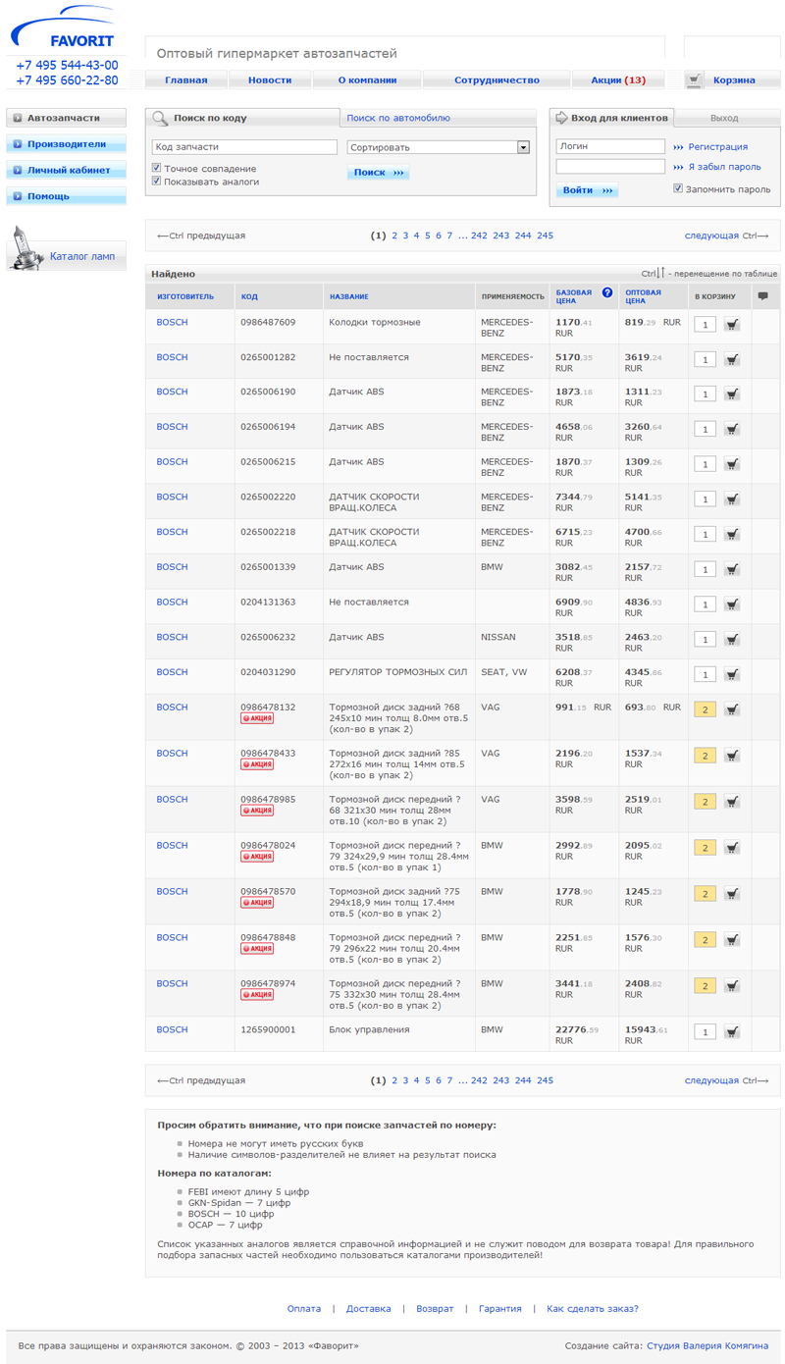The width and height of the screenshot is (785, 1364).
Task: Switch to Поиск по автомобилю tab
Action: tap(398, 118)
